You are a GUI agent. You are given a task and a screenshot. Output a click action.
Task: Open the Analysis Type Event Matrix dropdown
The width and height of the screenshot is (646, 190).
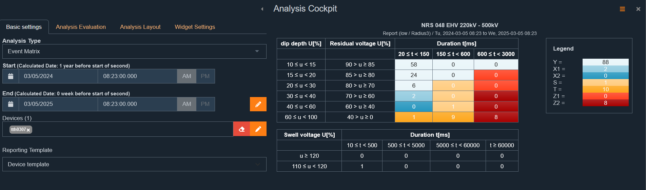click(134, 52)
